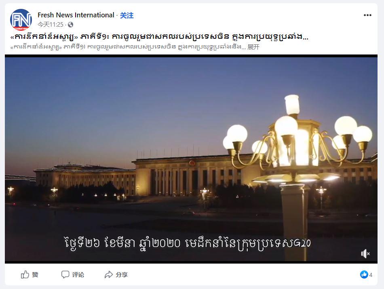The image size is (384, 289).
Task: Open the Fresh News International page name
Action: [x=76, y=15]
